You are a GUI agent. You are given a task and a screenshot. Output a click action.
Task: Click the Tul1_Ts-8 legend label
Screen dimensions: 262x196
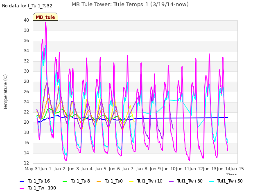pos(80,181)
